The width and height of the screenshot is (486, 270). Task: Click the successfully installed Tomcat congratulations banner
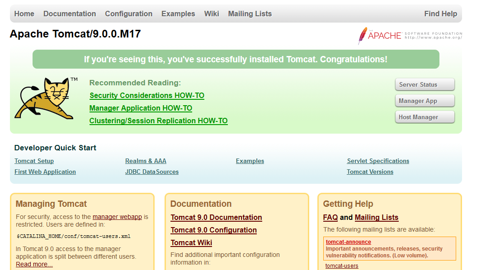coord(236,59)
